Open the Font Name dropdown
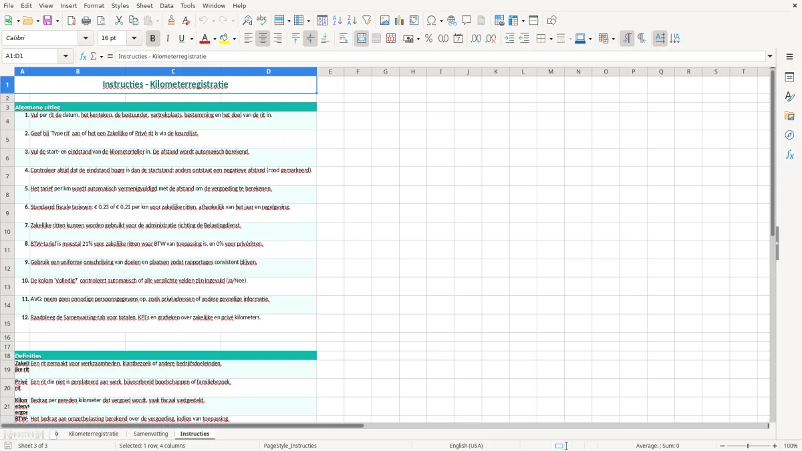 click(x=86, y=39)
